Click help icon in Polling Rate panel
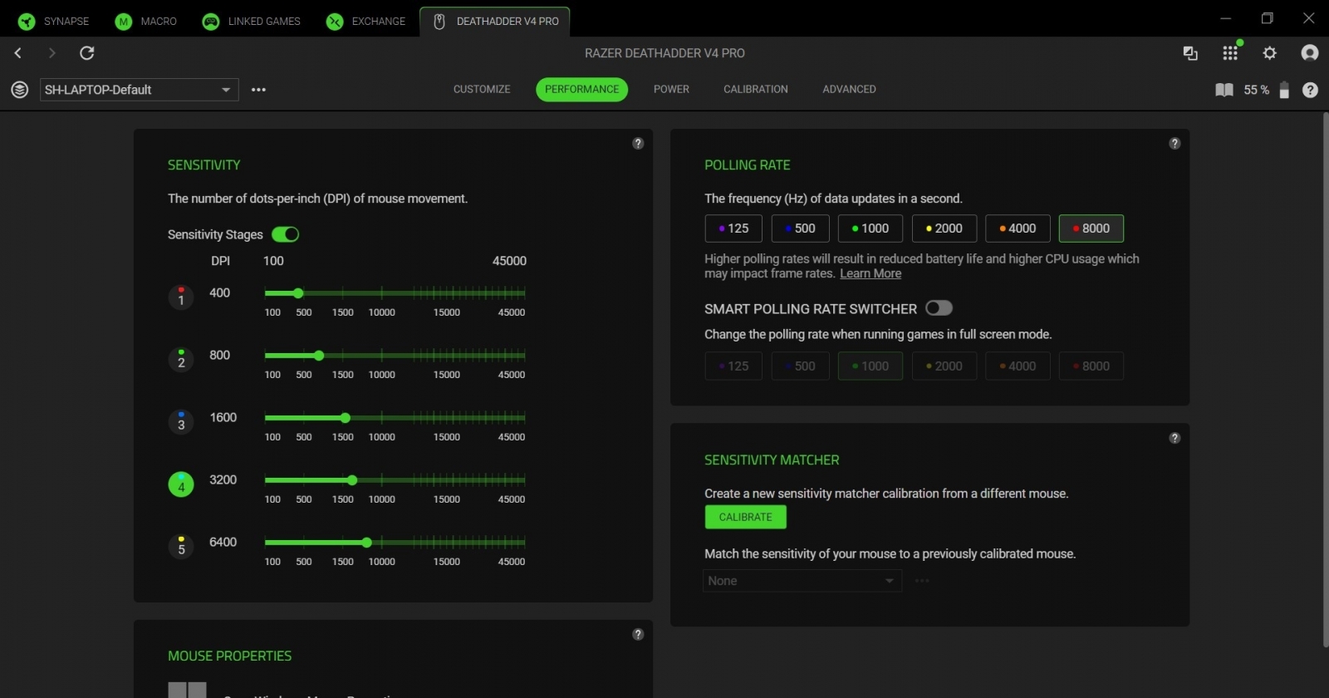This screenshot has height=698, width=1329. click(x=1175, y=144)
